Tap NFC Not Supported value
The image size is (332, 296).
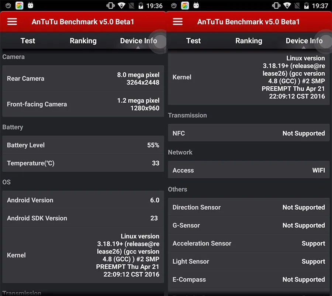tap(304, 133)
